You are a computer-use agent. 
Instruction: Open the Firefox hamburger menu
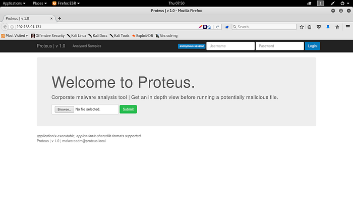[347, 27]
